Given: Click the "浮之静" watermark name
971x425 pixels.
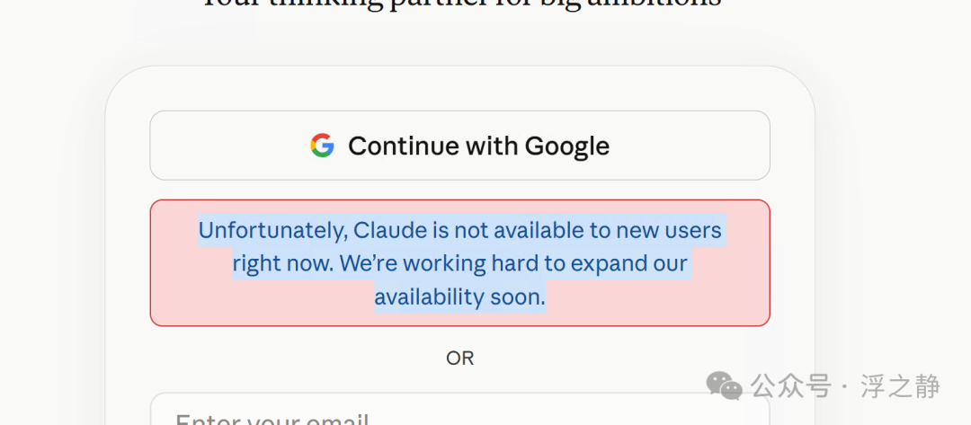Looking at the screenshot, I should click(x=900, y=386).
